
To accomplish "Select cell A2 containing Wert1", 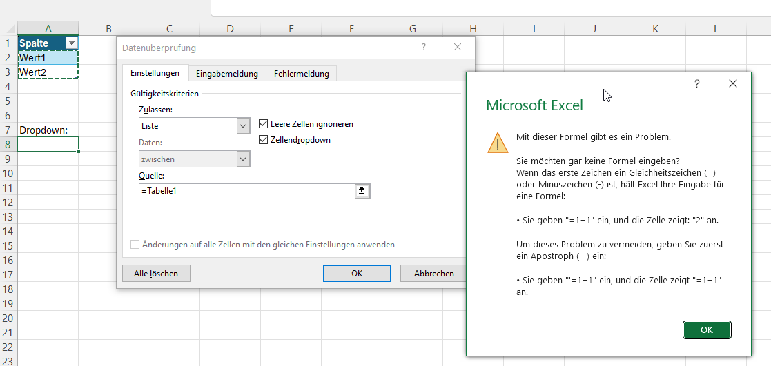I will click(x=48, y=58).
